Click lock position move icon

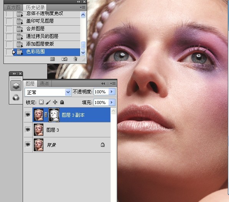[55, 102]
